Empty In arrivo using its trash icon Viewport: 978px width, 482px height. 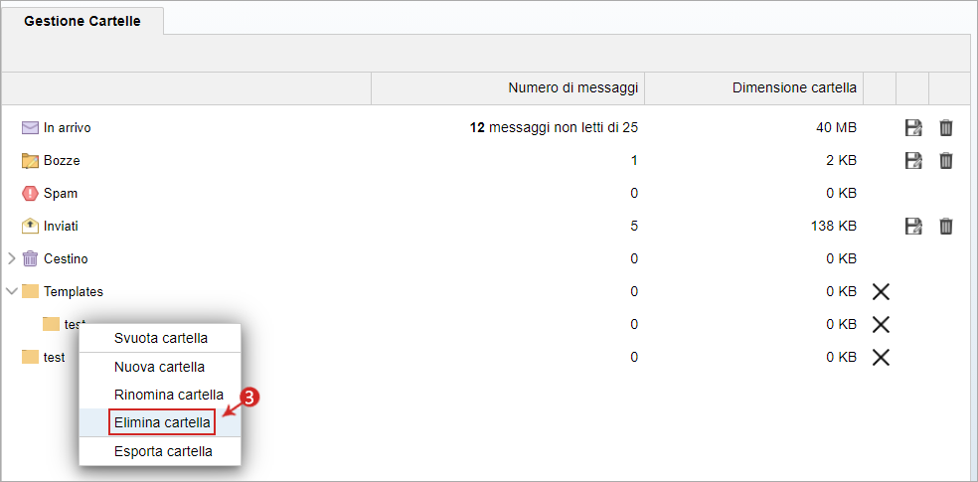[x=945, y=128]
